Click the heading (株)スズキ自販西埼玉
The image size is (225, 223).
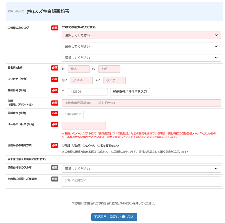coord(48,11)
